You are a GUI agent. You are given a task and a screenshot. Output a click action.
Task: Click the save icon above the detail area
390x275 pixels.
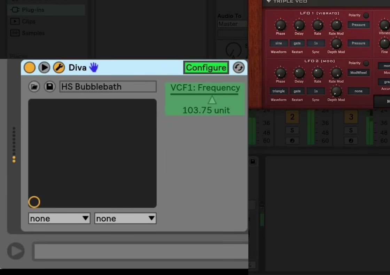click(x=253, y=162)
